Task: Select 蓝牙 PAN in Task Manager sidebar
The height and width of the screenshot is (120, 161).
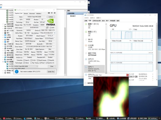Action: tap(95, 54)
